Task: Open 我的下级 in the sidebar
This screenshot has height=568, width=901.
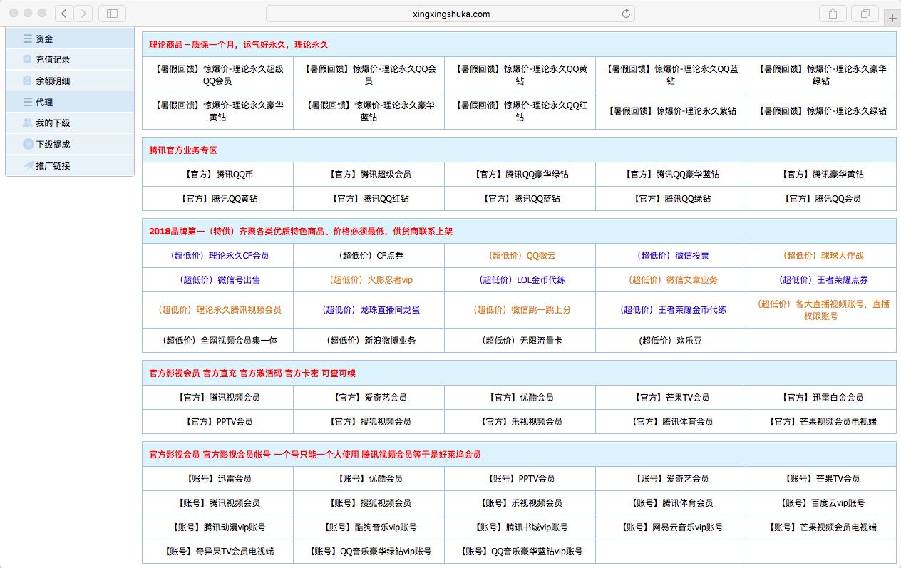Action: pyautogui.click(x=53, y=123)
